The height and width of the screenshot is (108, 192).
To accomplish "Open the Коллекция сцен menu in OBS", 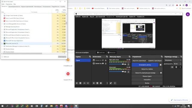I will point(121,17).
